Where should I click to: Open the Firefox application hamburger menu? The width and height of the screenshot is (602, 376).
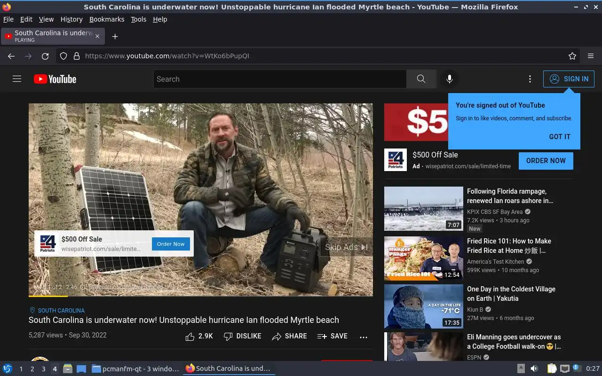(591, 56)
